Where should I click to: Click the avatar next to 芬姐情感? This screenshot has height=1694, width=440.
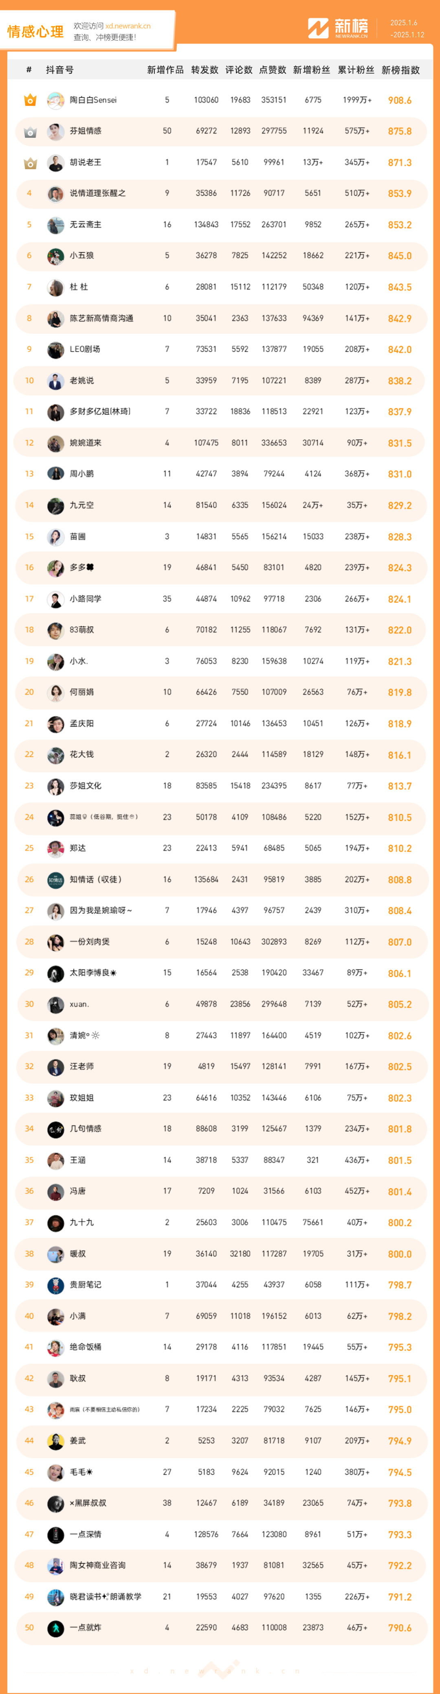click(56, 132)
